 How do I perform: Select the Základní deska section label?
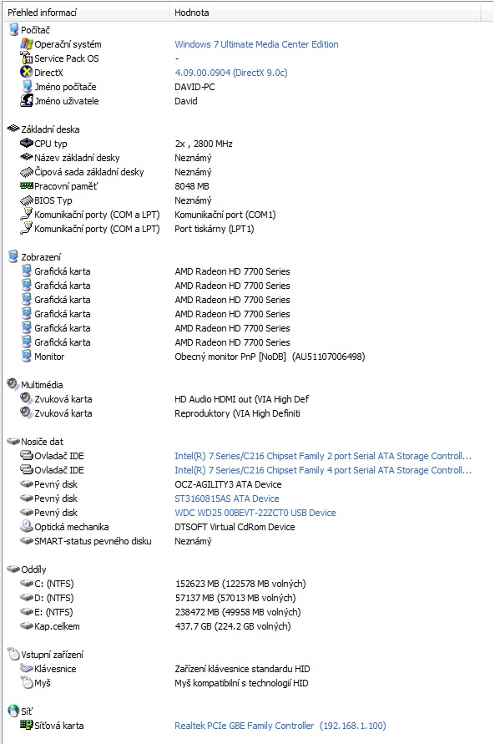pos(50,129)
